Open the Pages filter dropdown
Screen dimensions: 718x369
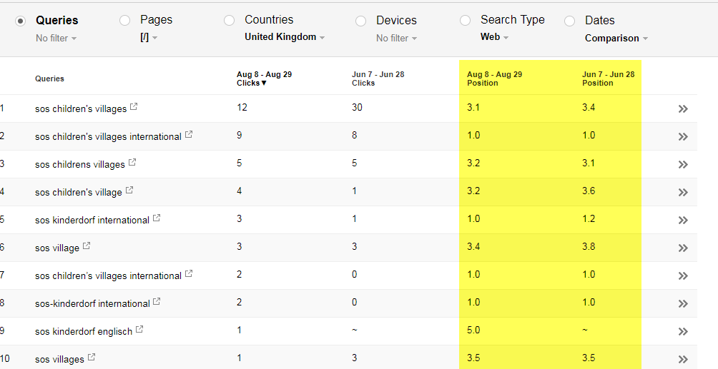[149, 37]
